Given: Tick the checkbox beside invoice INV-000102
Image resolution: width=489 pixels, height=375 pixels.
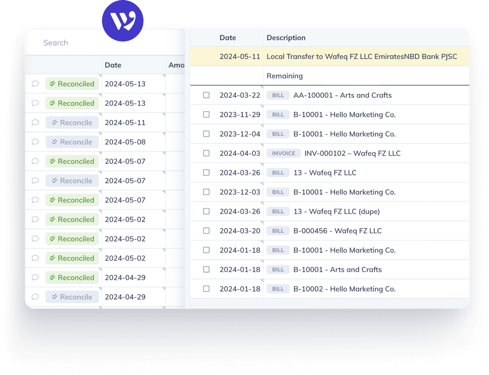Looking at the screenshot, I should tap(206, 153).
